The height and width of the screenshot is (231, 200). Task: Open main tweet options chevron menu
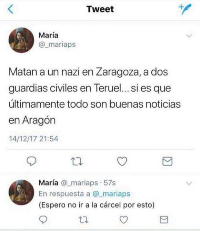point(189,36)
